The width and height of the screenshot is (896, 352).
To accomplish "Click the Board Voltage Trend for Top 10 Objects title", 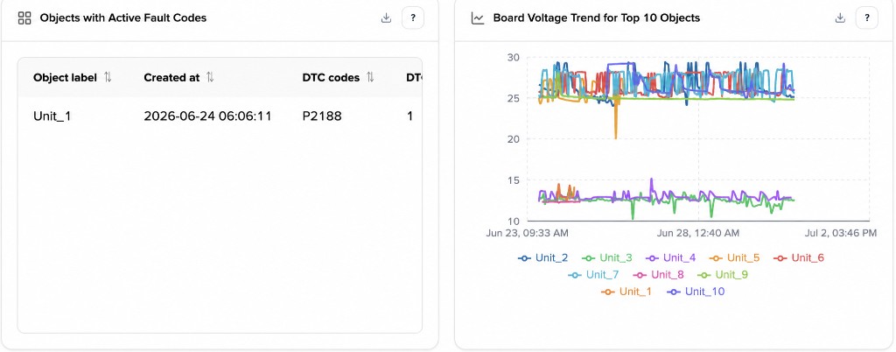I will click(x=597, y=18).
